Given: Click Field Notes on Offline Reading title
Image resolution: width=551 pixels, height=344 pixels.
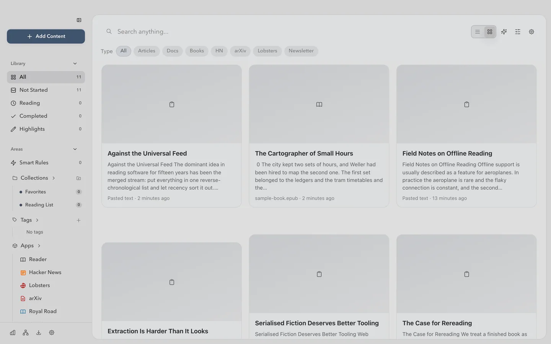Looking at the screenshot, I should tap(447, 153).
